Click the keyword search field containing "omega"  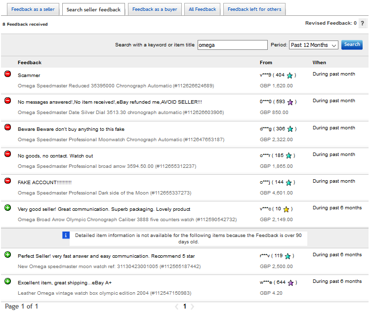[232, 45]
